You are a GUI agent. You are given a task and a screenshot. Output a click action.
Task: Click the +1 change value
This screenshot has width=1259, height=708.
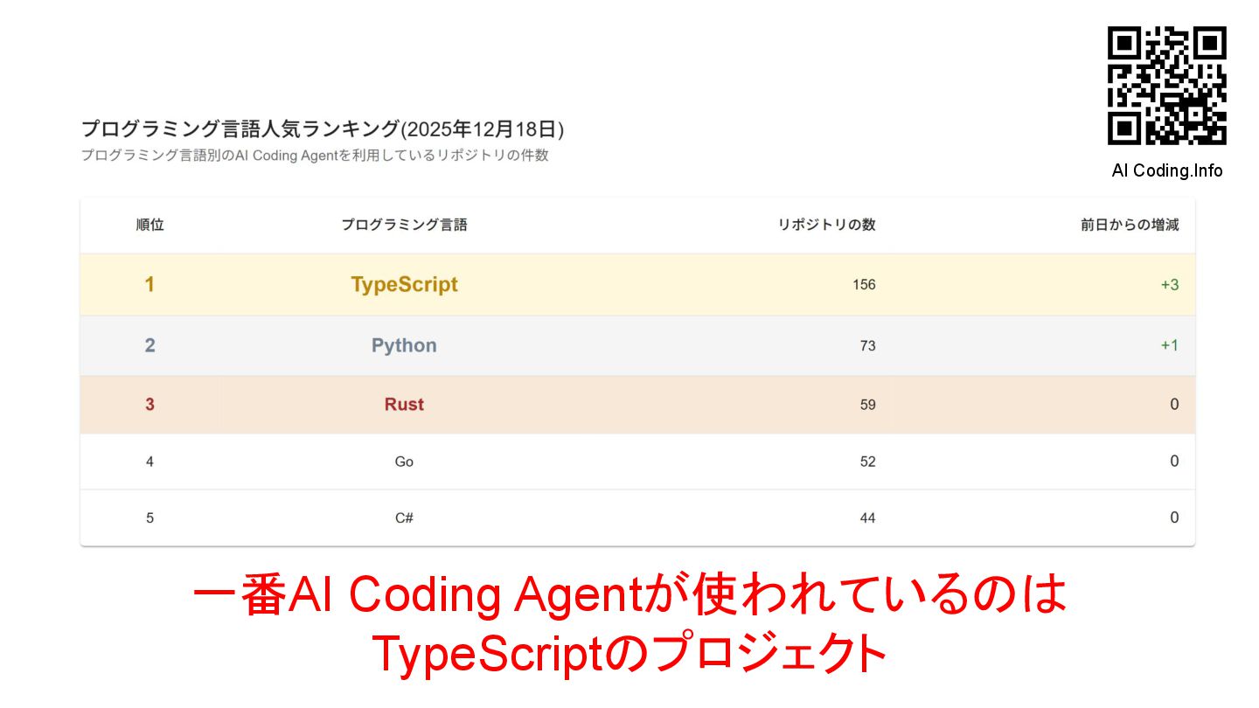(1169, 345)
